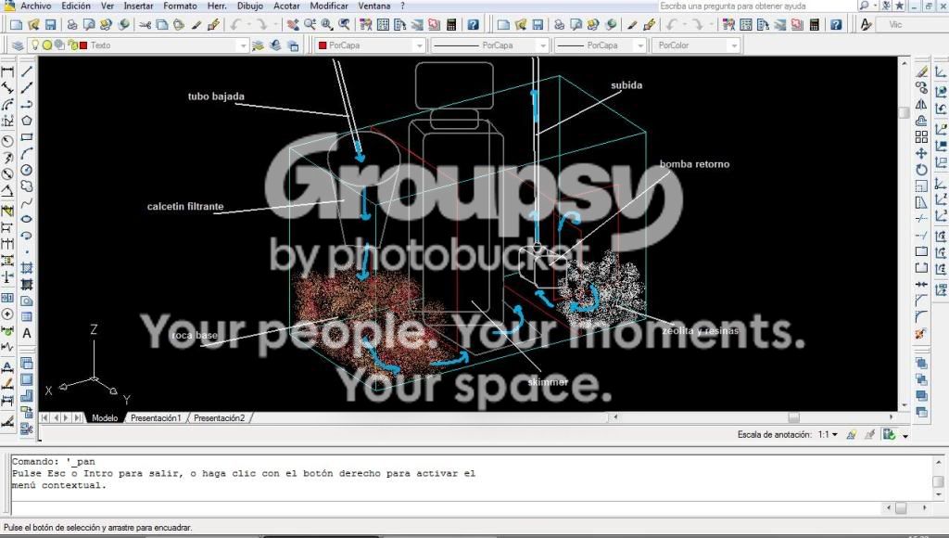
Task: Click the Layer Previous icon
Action: [275, 45]
